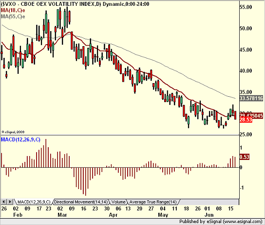
Task: Click the Apr month label on time axis
Action: coord(113,215)
